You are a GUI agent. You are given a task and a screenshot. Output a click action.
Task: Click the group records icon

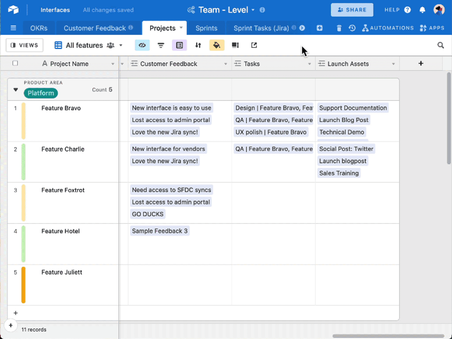click(x=179, y=45)
